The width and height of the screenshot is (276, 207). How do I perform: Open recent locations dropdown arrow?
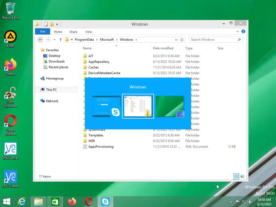click(x=54, y=40)
